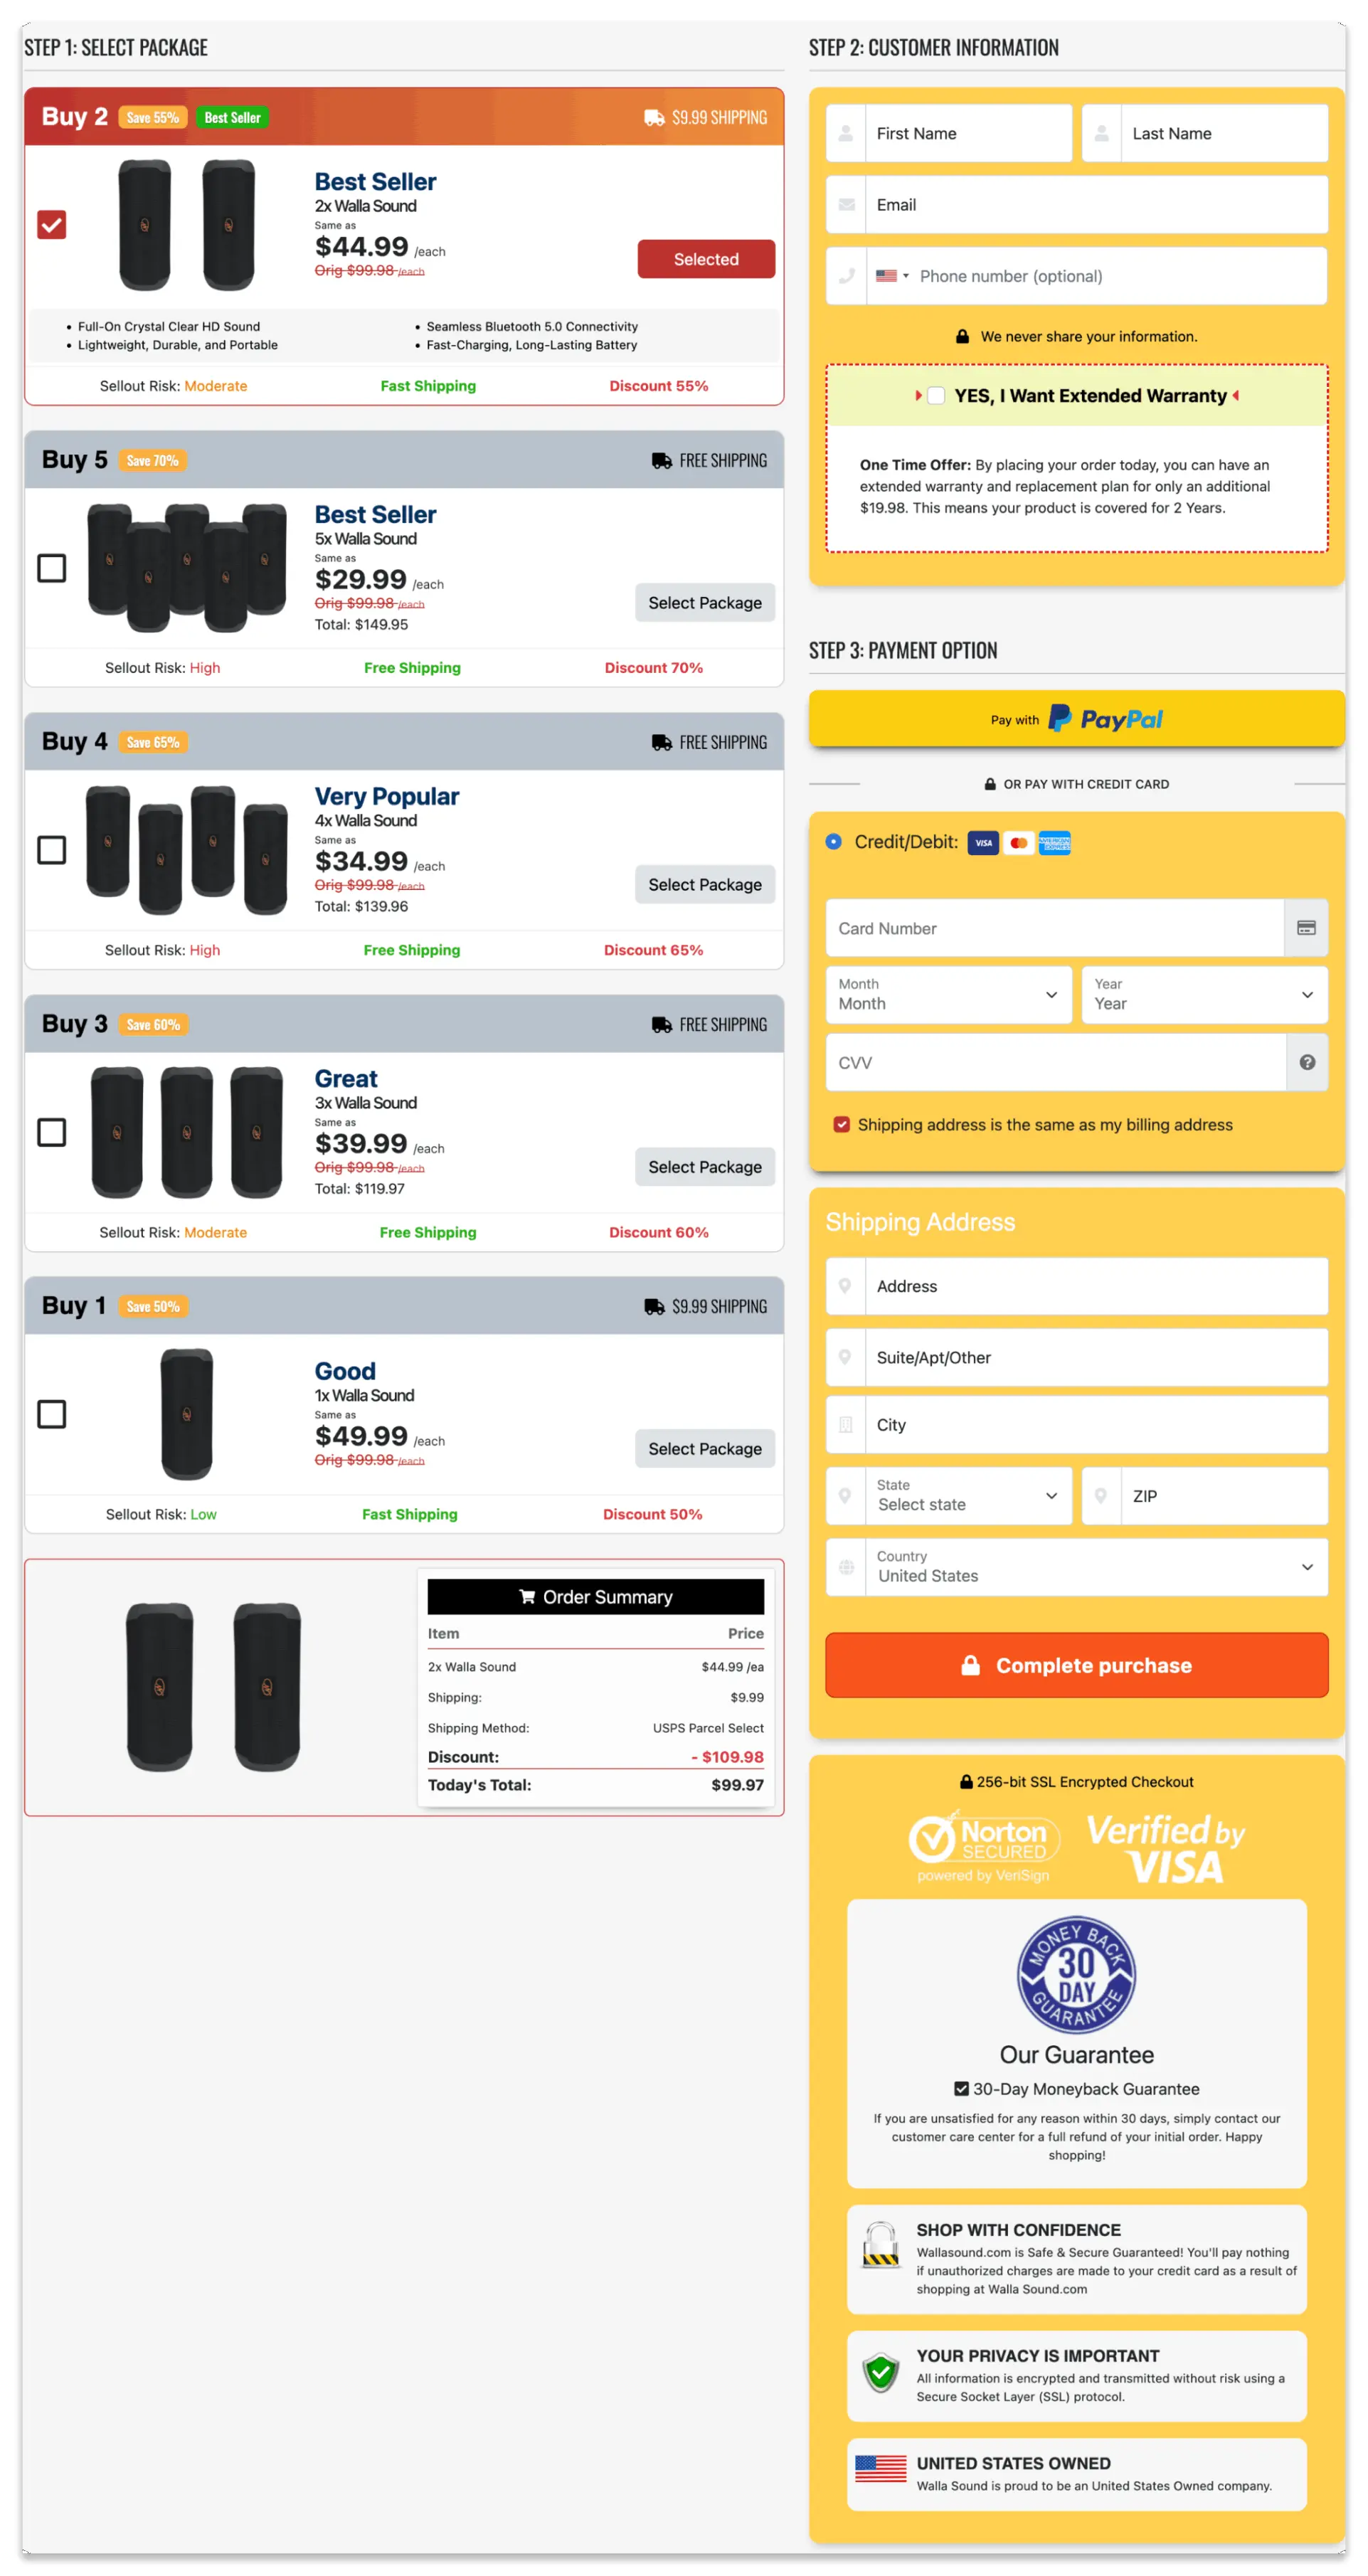Click the building icon beside City
The height and width of the screenshot is (2576, 1368).
[x=845, y=1425]
